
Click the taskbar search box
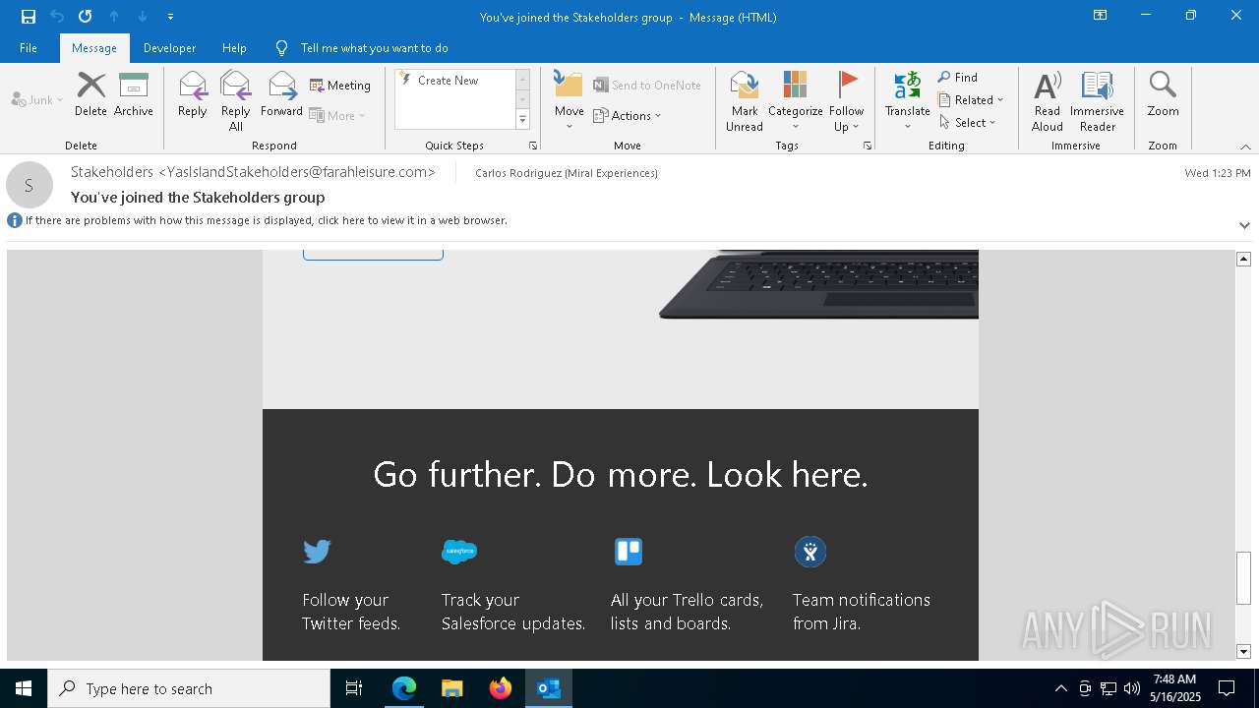[189, 688]
